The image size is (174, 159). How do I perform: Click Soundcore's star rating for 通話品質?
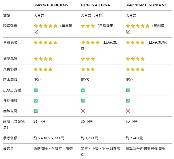click(x=135, y=59)
